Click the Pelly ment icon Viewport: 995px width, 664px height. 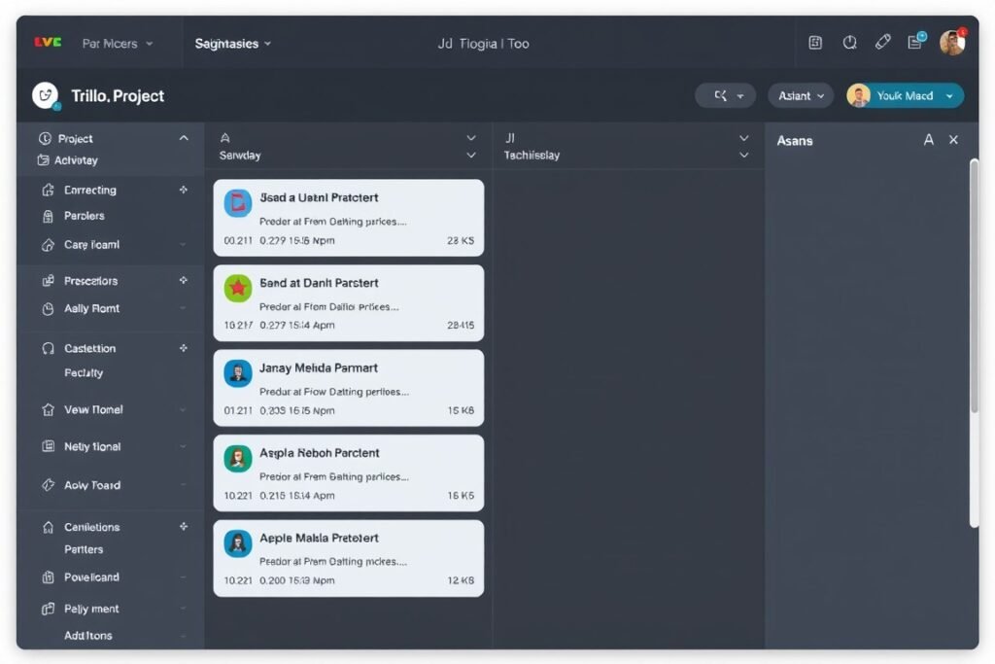pos(48,610)
